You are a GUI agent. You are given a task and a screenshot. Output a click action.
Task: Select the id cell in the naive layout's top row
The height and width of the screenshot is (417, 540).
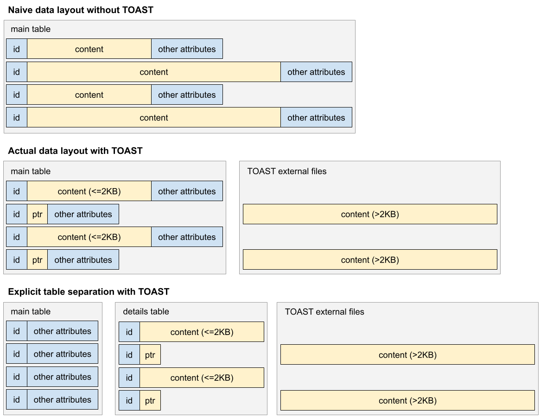click(x=17, y=49)
